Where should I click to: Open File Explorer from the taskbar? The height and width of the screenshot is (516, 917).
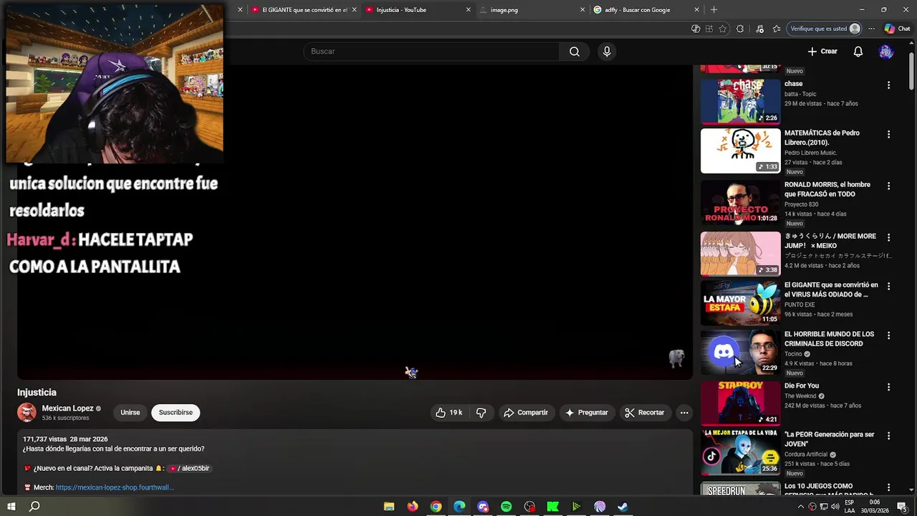[x=389, y=507]
